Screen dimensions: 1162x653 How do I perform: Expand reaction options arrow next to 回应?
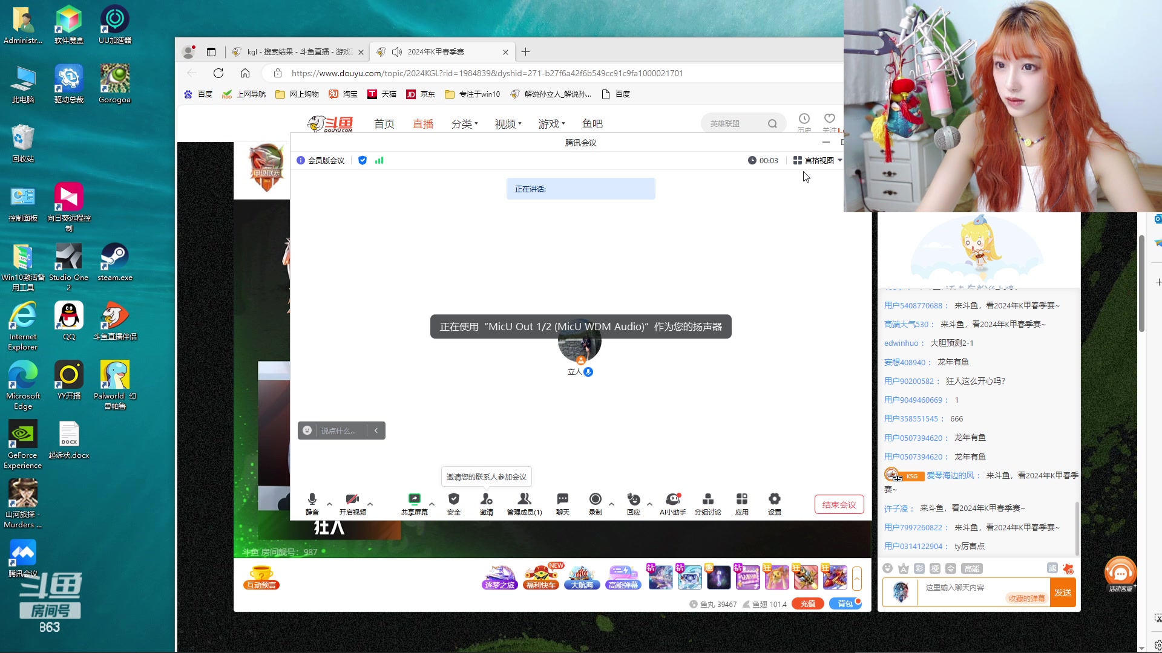(x=649, y=504)
